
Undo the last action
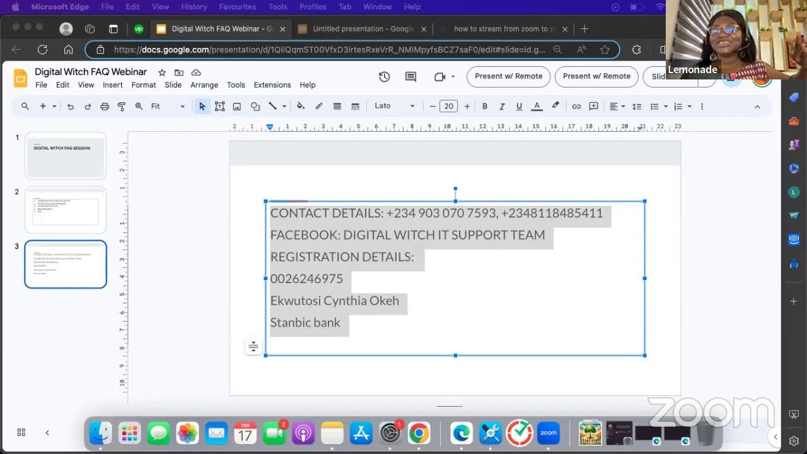click(x=71, y=107)
